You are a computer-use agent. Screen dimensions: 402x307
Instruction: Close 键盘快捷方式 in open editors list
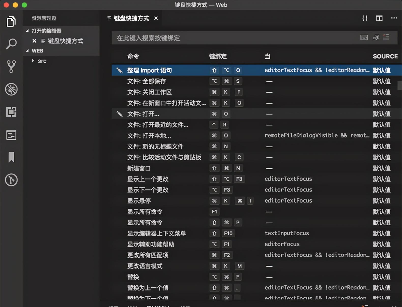[x=34, y=41]
